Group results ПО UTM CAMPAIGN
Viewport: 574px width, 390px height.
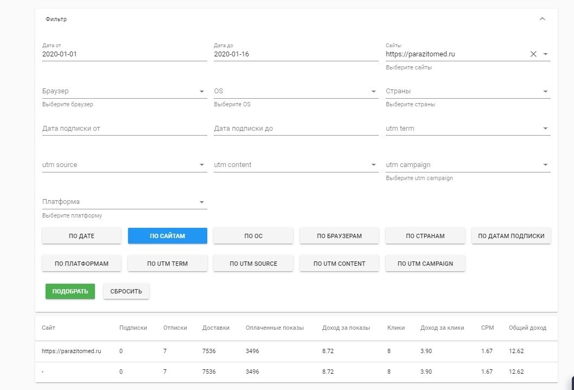coord(425,264)
